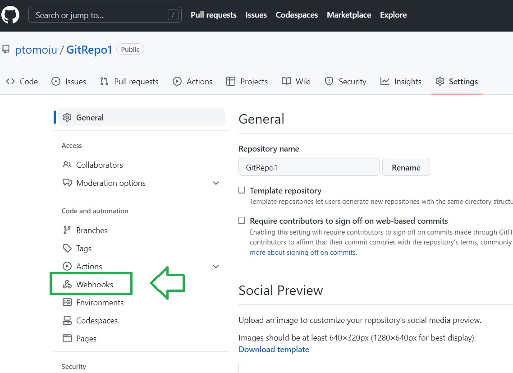
Task: Click the Issues tab circle-dot icon
Action: pos(56,81)
